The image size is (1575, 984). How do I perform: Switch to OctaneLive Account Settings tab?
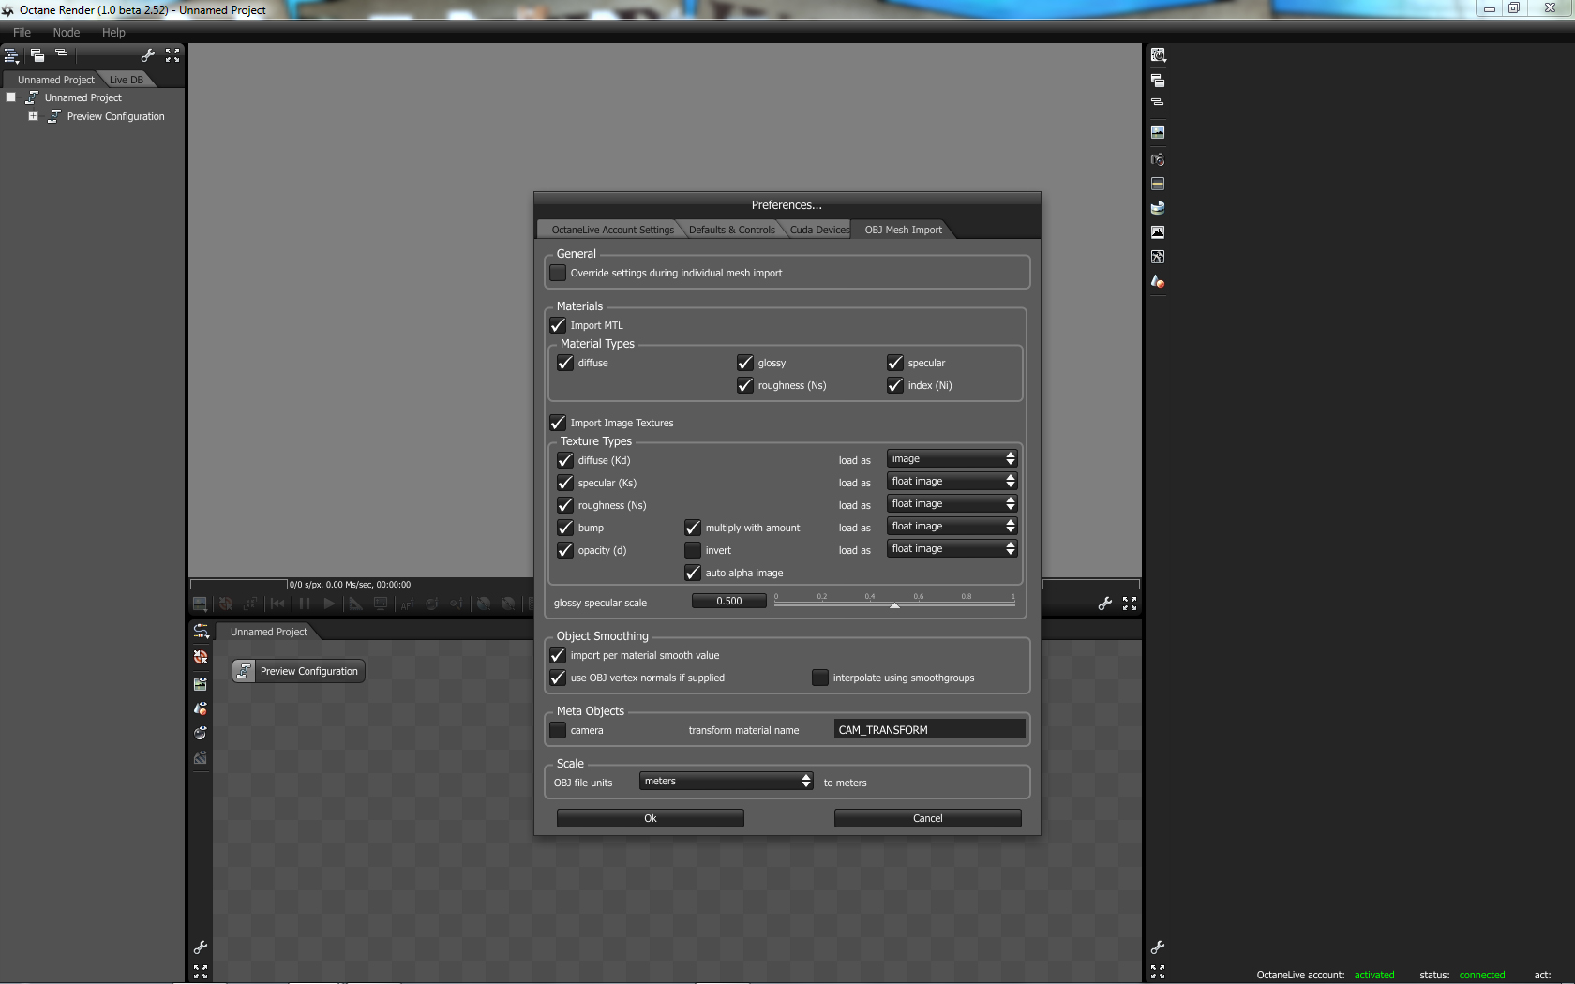pos(612,230)
